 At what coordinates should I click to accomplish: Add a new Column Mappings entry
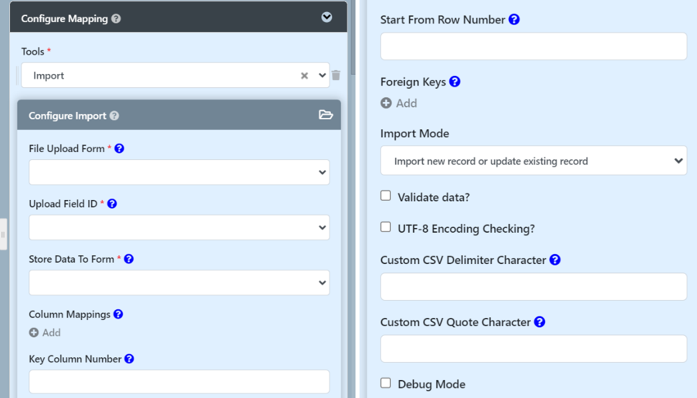[45, 333]
